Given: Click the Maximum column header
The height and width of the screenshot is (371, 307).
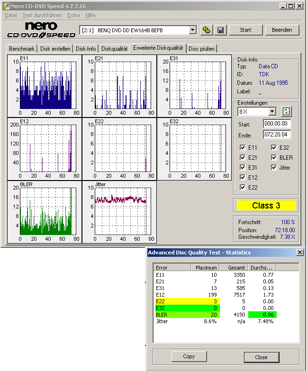Looking at the screenshot, I should click(x=205, y=267).
